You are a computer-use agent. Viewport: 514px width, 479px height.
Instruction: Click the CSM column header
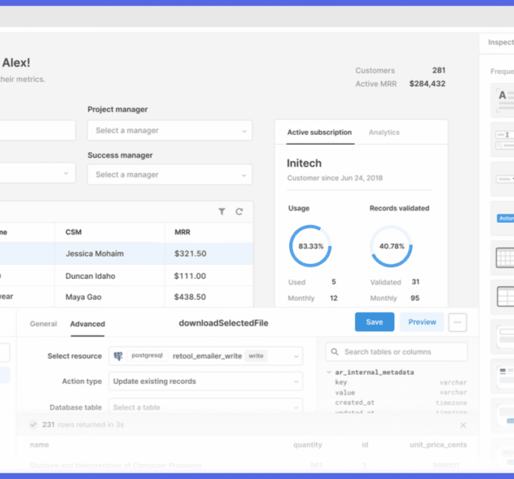tap(73, 232)
